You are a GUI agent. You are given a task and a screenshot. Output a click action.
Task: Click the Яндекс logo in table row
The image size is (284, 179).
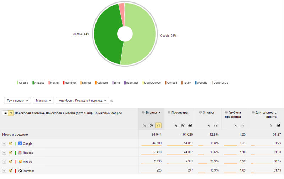point(20,152)
